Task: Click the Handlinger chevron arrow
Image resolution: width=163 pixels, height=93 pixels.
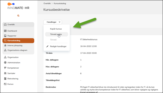Action: [x=59, y=22]
